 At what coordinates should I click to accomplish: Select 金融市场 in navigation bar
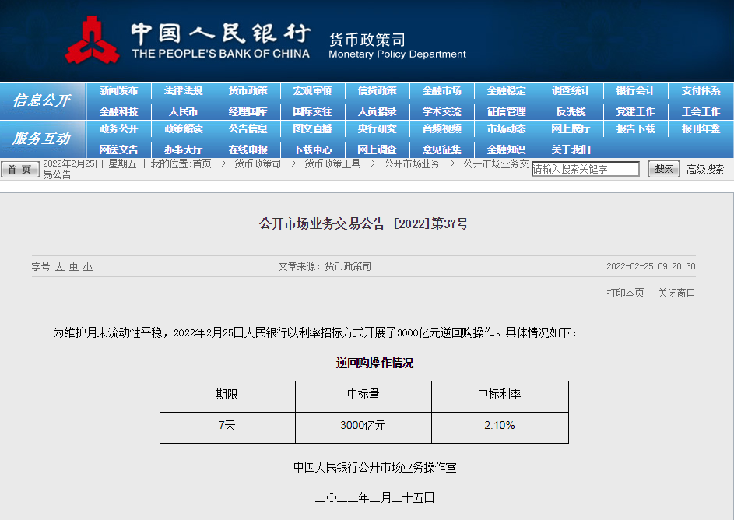tap(441, 91)
